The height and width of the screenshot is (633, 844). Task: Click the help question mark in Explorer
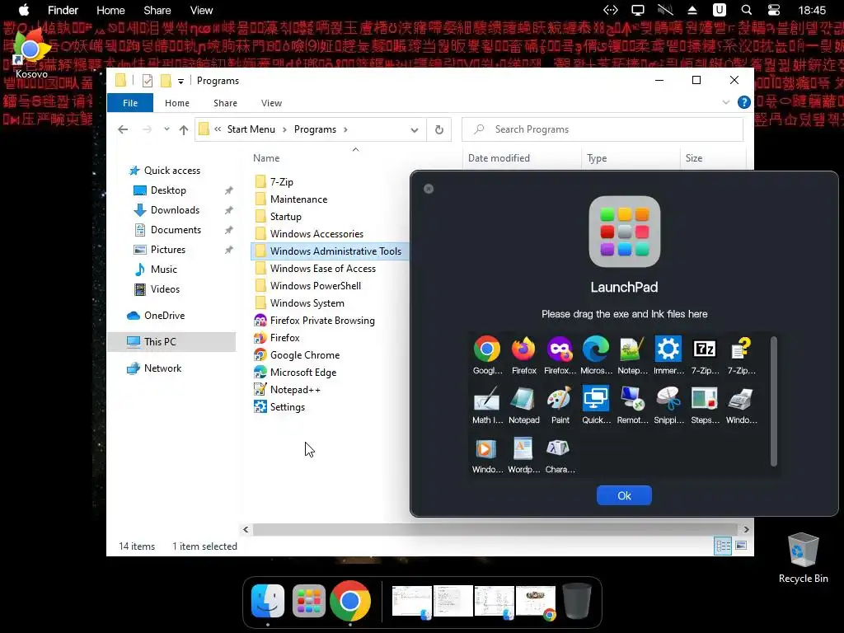744,102
